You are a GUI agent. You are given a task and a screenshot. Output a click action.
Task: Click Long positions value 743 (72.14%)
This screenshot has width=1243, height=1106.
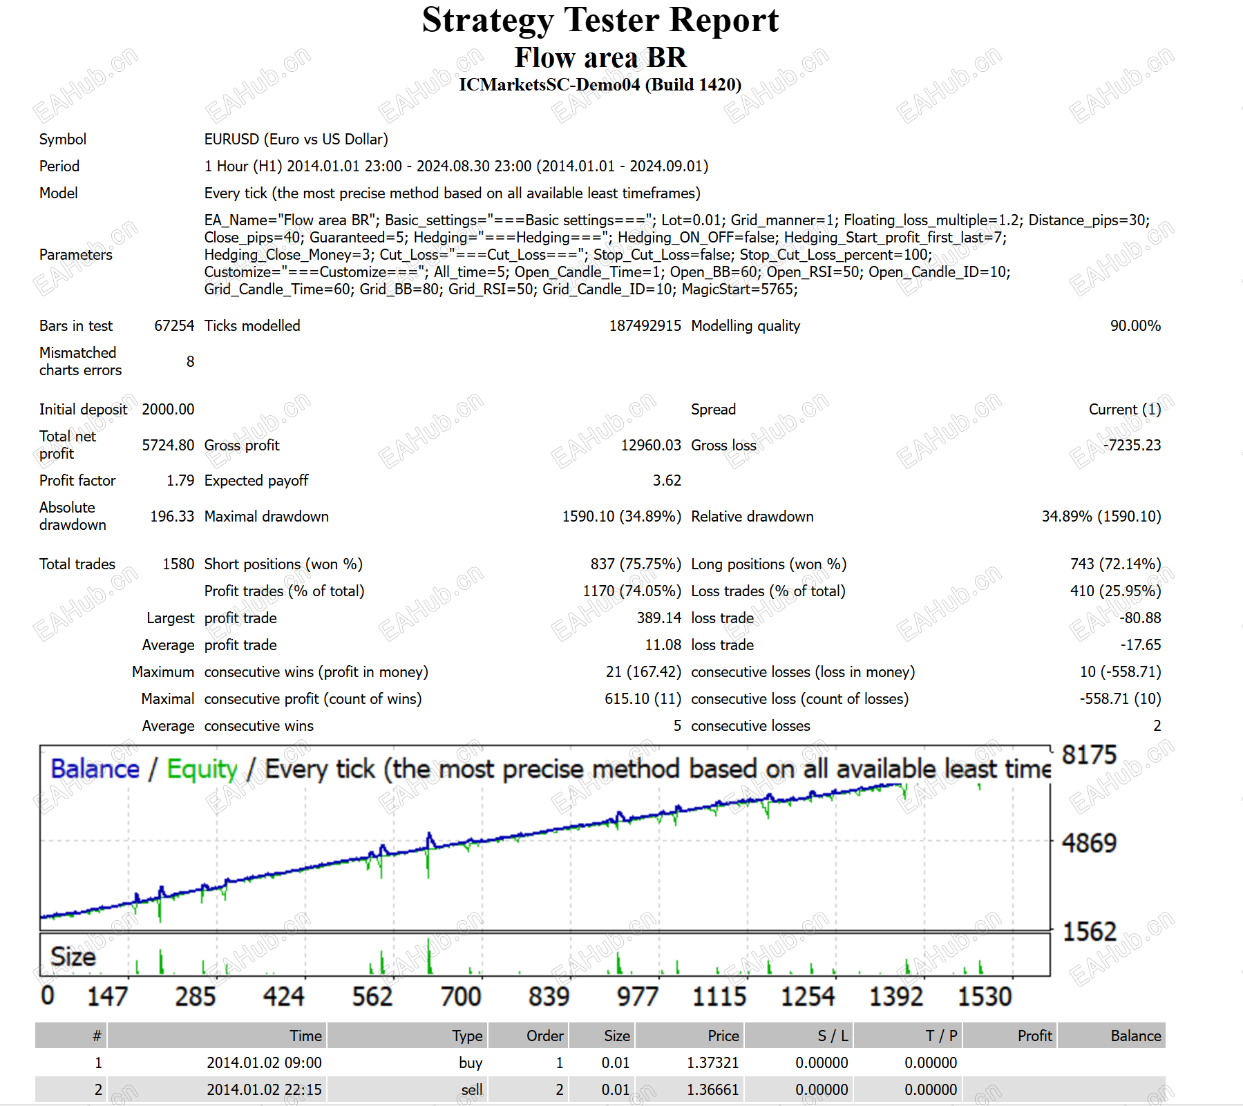pyautogui.click(x=1115, y=564)
